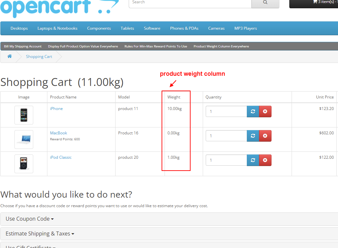
Task: Click the Image column header
Action: [24, 97]
